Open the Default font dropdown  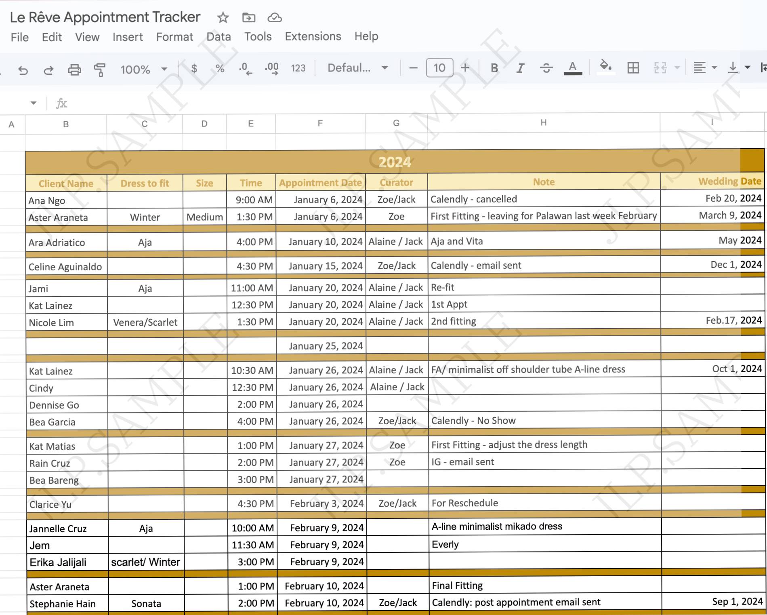pos(357,68)
